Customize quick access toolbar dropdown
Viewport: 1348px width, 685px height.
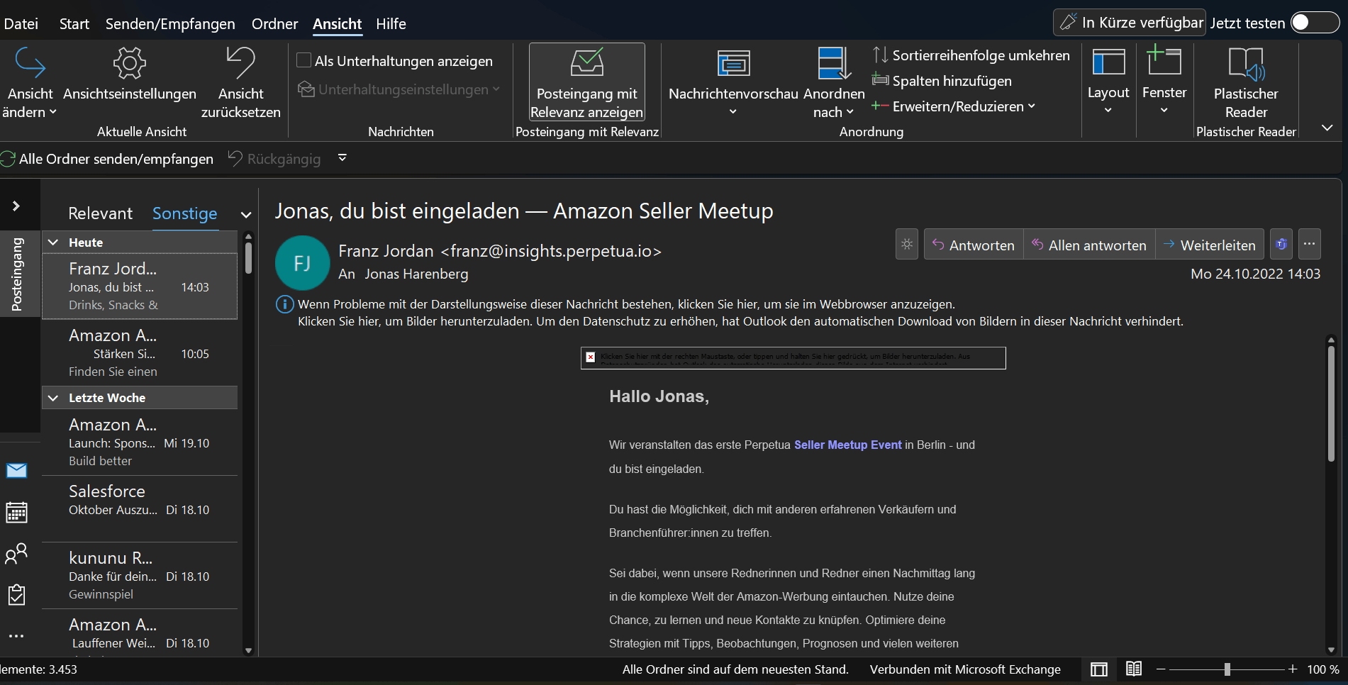[x=342, y=158]
